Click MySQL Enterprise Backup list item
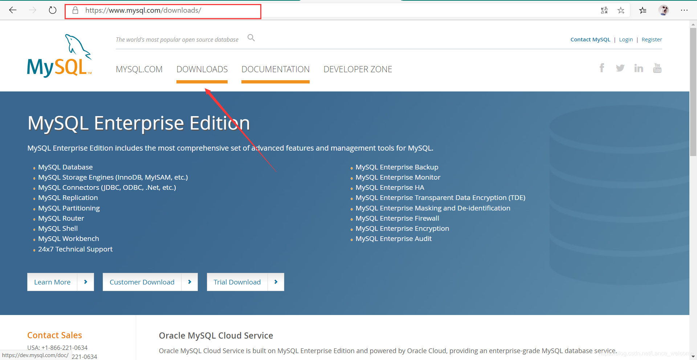697x360 pixels. (x=397, y=167)
